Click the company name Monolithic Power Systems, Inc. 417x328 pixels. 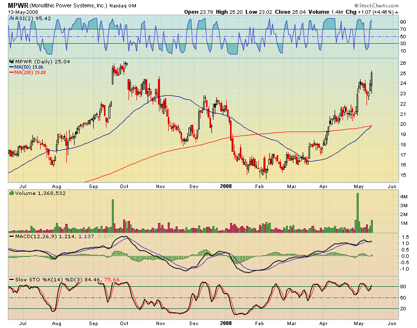tap(69, 5)
